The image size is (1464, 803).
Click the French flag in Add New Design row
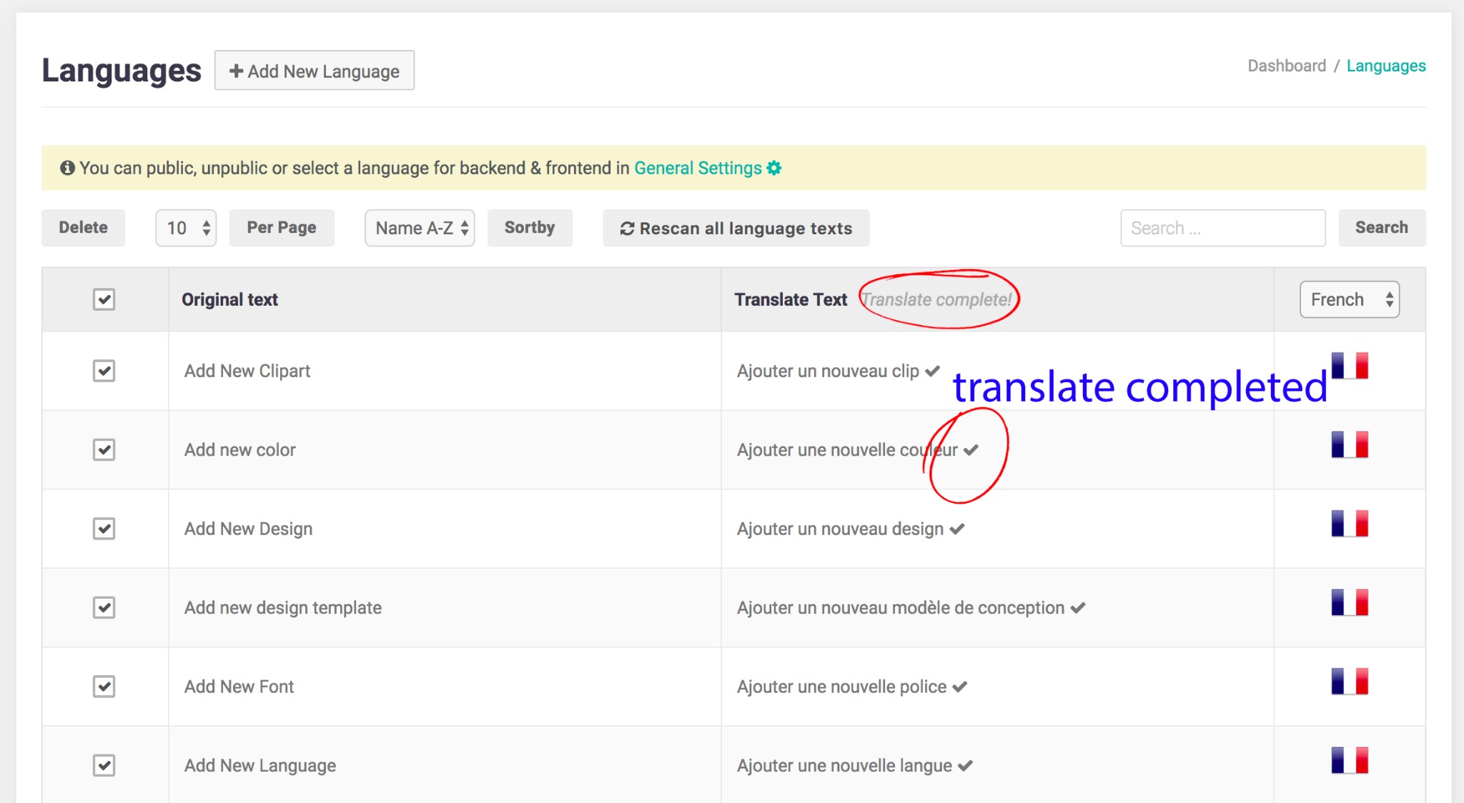tap(1349, 523)
